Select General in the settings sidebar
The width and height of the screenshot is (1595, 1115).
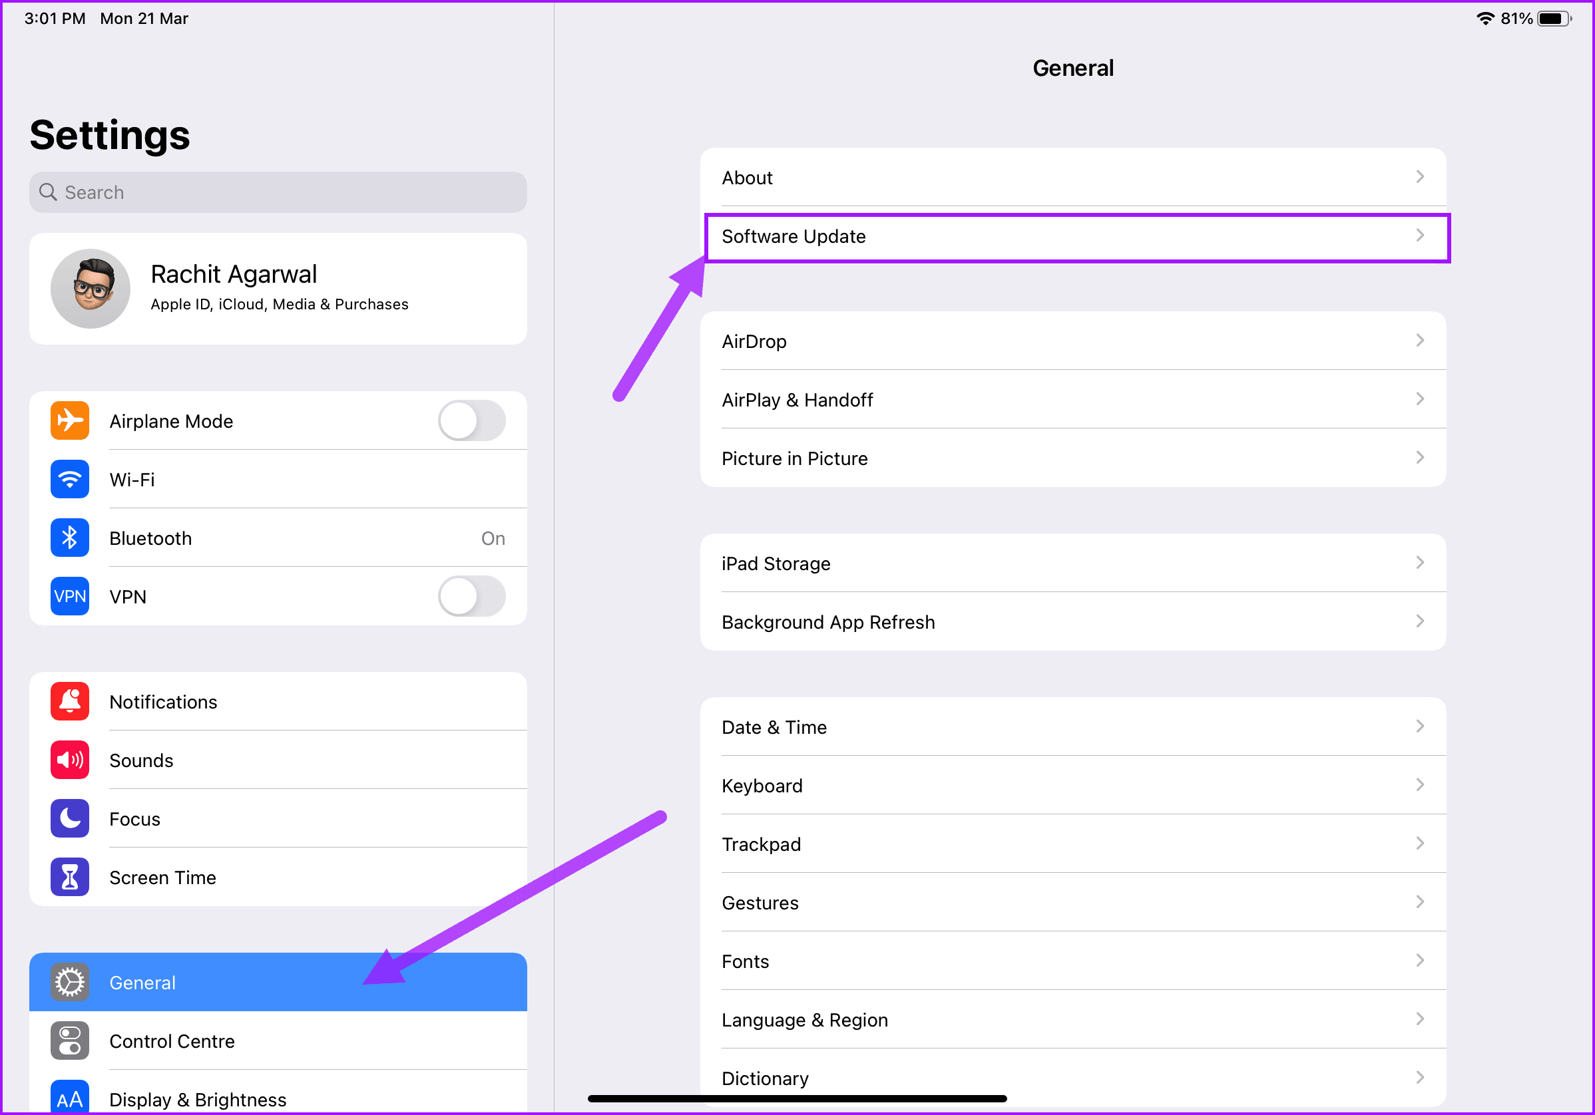(278, 983)
